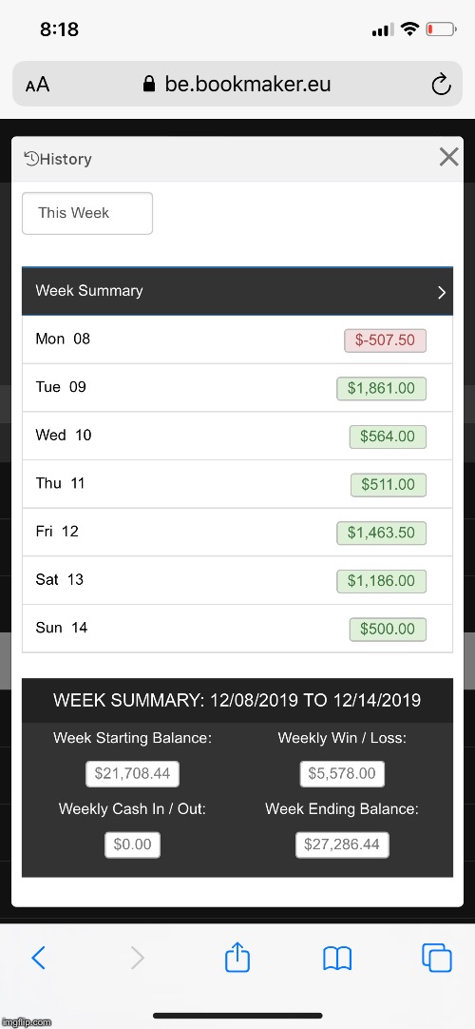
Task: Click the Week Starting Balance $21,708.44 field
Action: pos(132,774)
